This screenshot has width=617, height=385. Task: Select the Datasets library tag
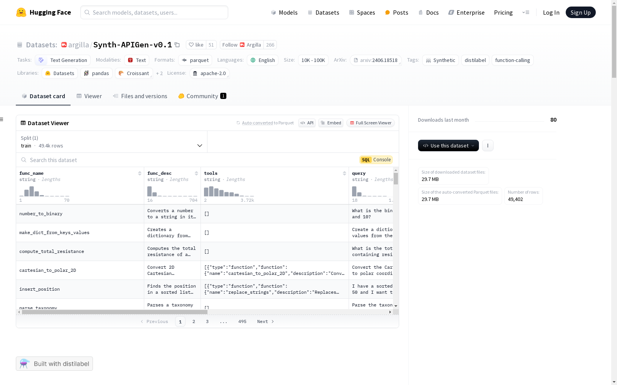coord(60,73)
